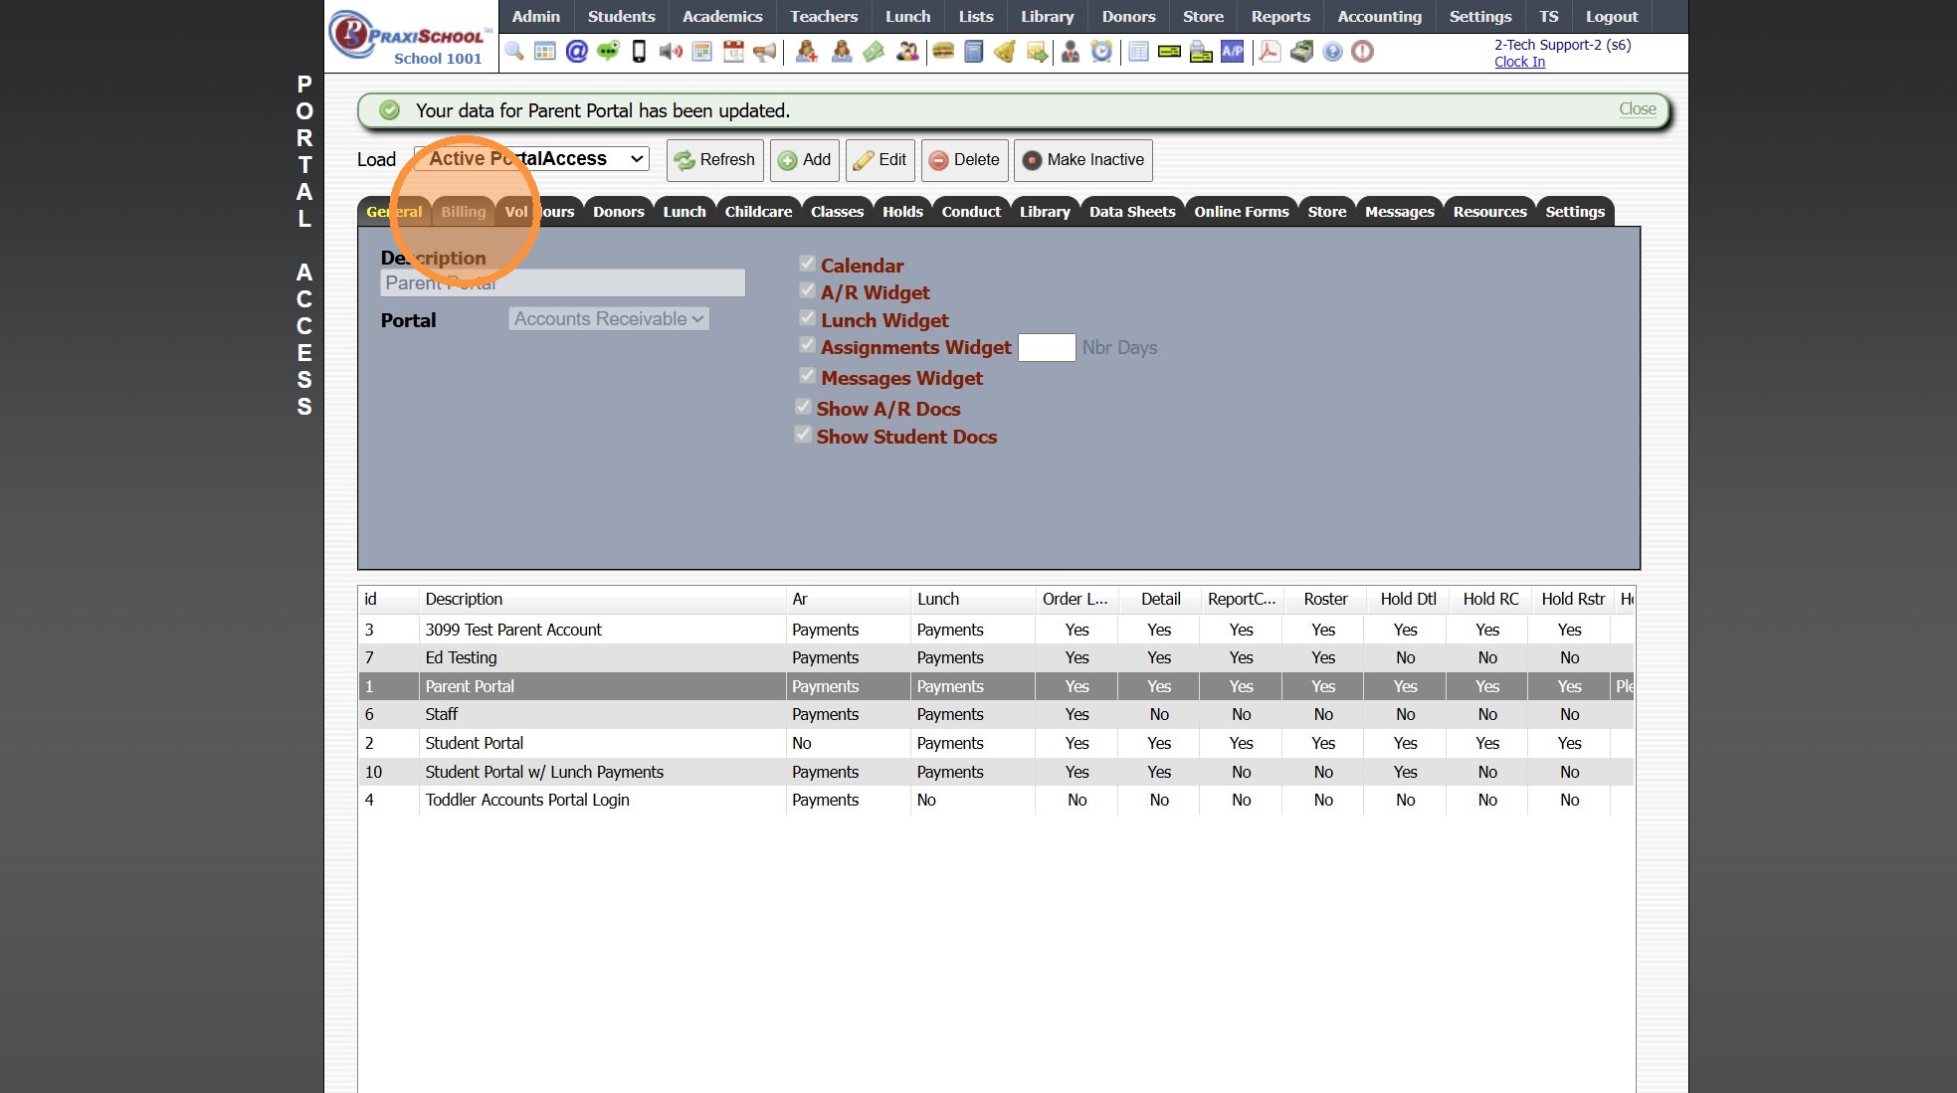The image size is (1957, 1093).
Task: Switch to the Childcare tab
Action: point(758,212)
